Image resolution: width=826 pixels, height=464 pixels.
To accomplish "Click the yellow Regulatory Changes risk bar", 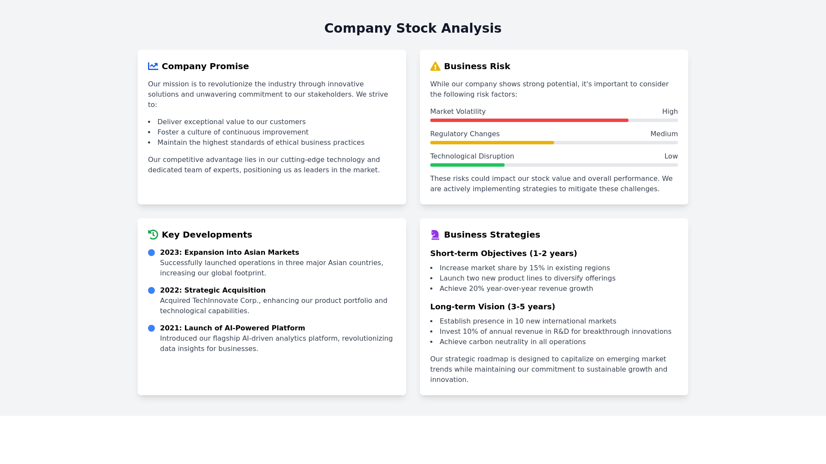I will tap(492, 143).
